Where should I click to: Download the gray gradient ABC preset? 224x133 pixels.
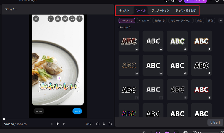[161, 98]
